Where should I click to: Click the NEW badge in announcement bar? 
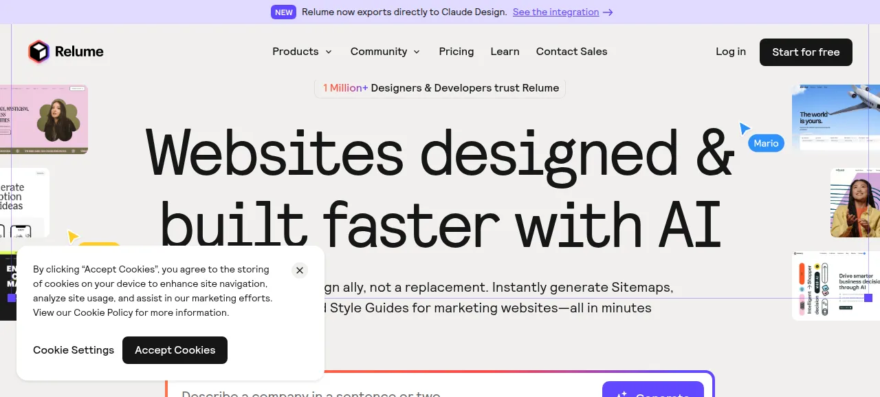[x=283, y=12]
